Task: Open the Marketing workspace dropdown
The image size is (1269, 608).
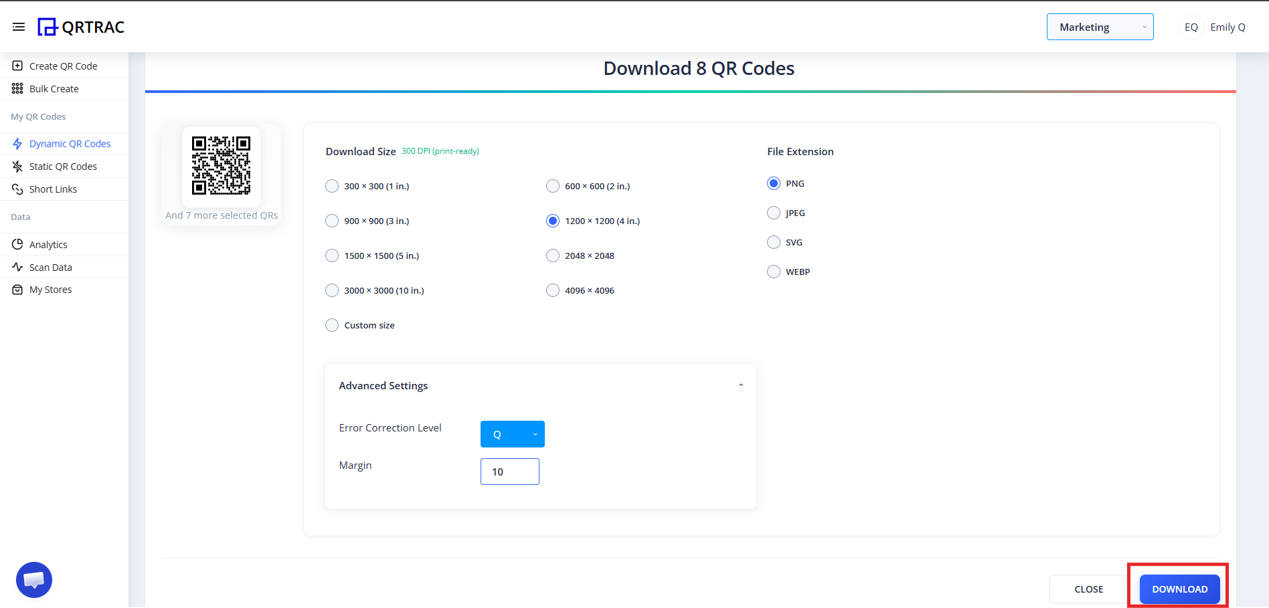Action: (x=1100, y=27)
